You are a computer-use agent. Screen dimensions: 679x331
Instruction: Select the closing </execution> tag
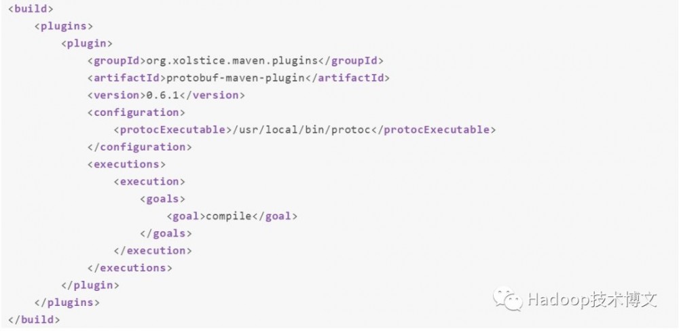(x=153, y=250)
